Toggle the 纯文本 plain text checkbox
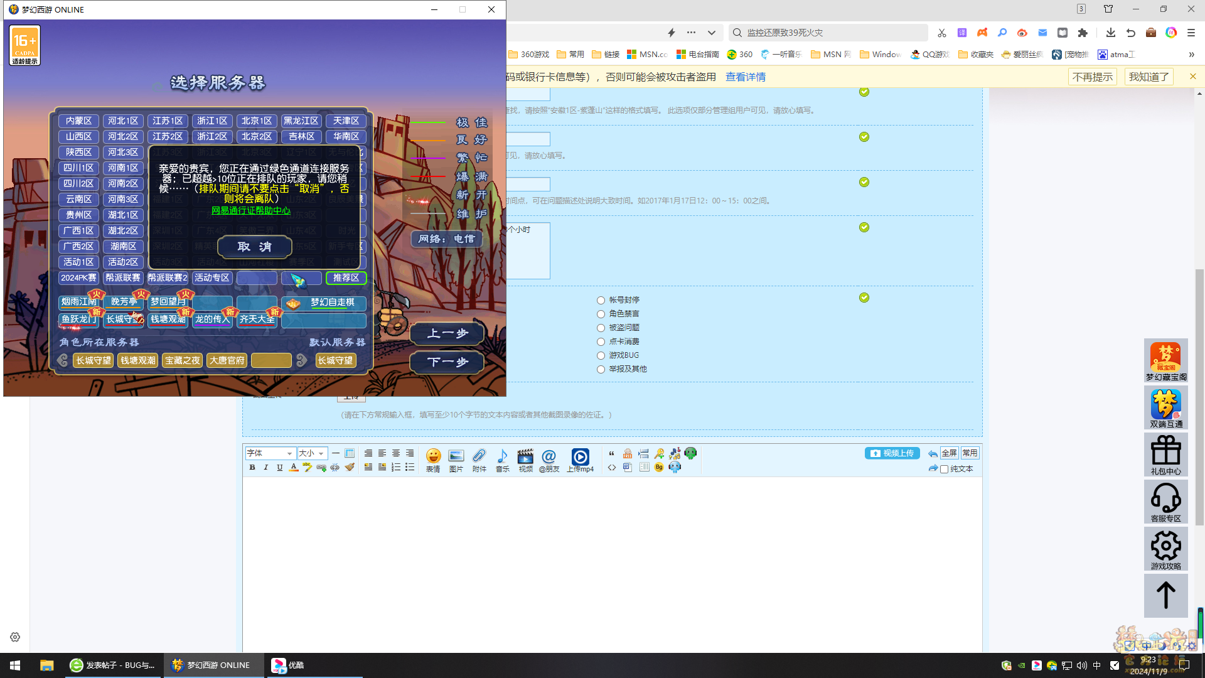The height and width of the screenshot is (678, 1205). click(944, 469)
